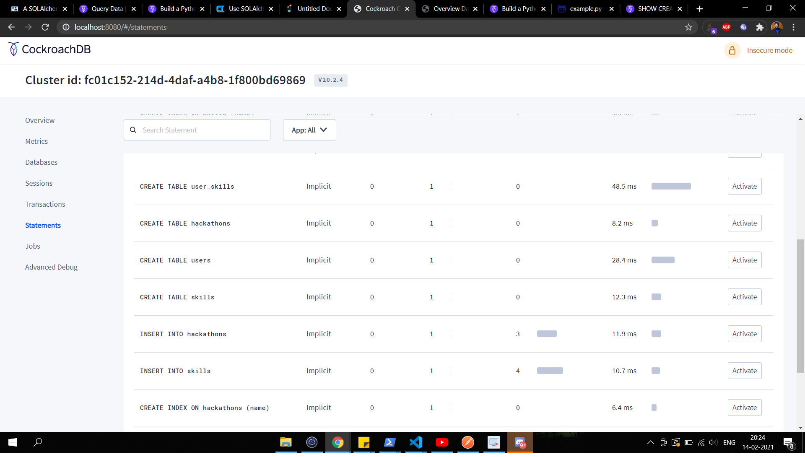Open a new browser tab

[x=699, y=9]
